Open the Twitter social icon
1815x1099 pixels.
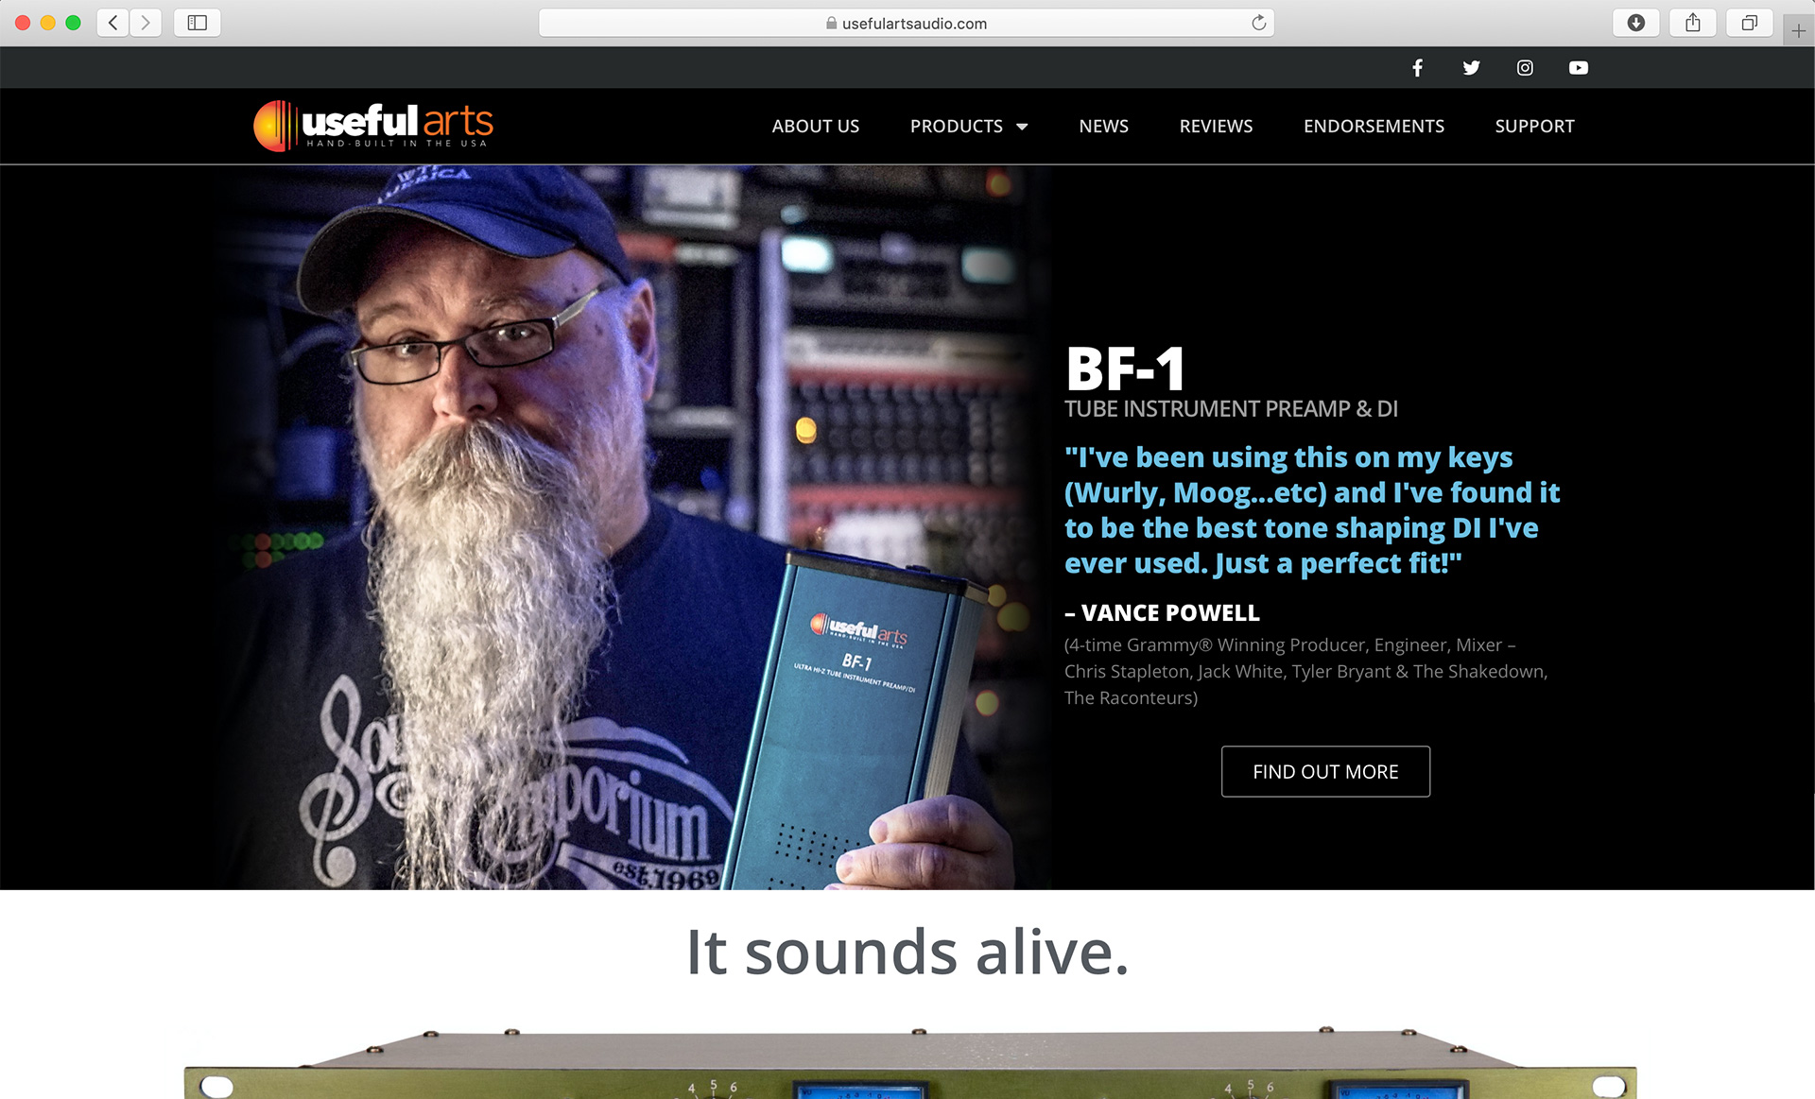pyautogui.click(x=1471, y=68)
